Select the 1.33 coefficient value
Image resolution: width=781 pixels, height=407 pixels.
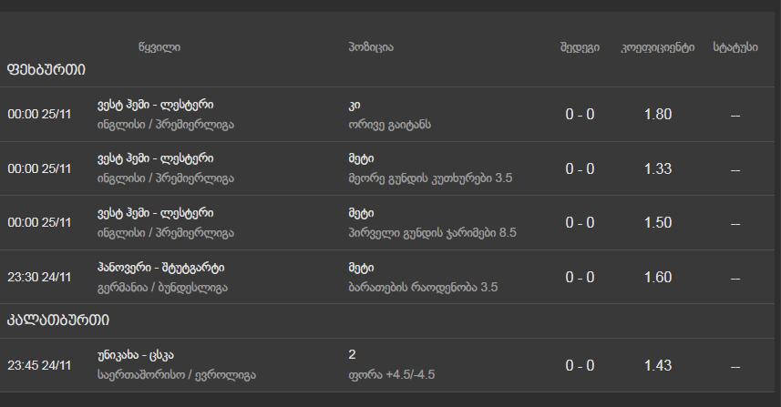tap(657, 168)
